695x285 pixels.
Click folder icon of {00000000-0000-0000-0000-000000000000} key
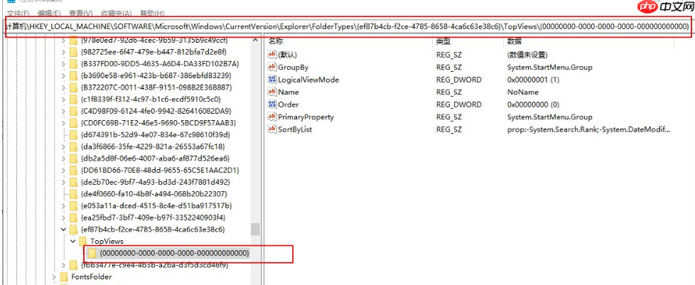click(92, 253)
